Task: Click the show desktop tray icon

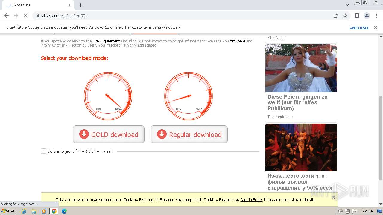Action: (380, 211)
